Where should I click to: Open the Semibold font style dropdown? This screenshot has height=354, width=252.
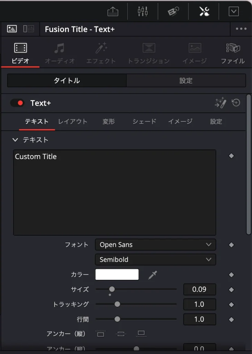pyautogui.click(x=155, y=260)
